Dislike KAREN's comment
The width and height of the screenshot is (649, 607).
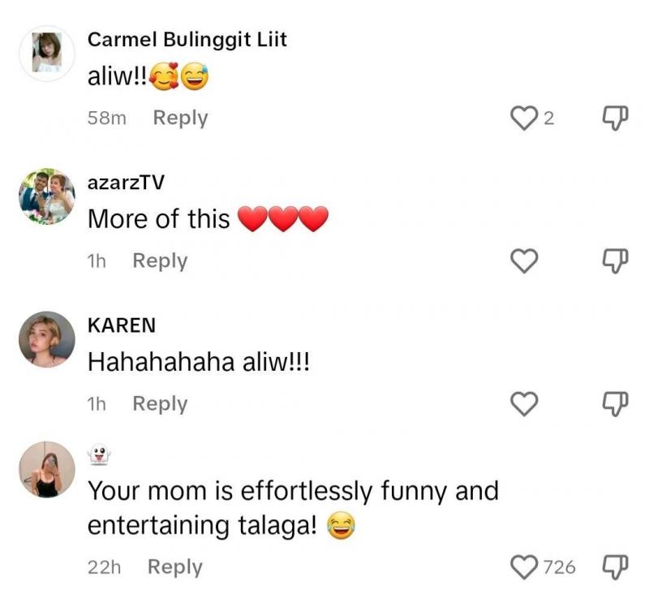(616, 403)
